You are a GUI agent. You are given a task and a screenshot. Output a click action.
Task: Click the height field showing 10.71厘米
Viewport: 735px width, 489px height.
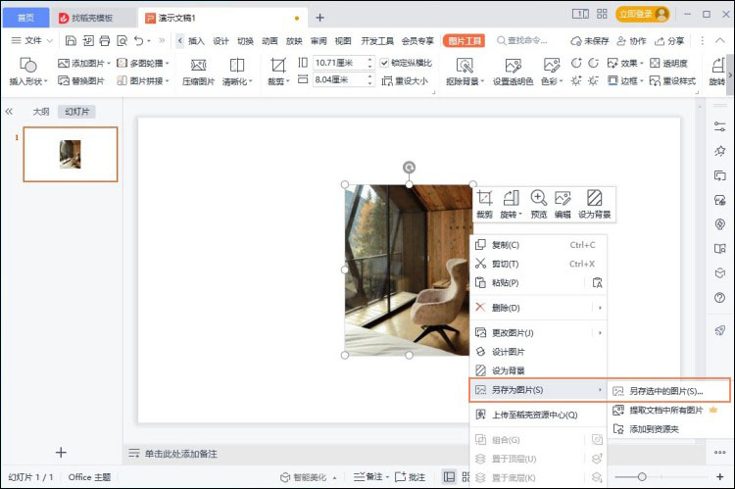tap(344, 63)
